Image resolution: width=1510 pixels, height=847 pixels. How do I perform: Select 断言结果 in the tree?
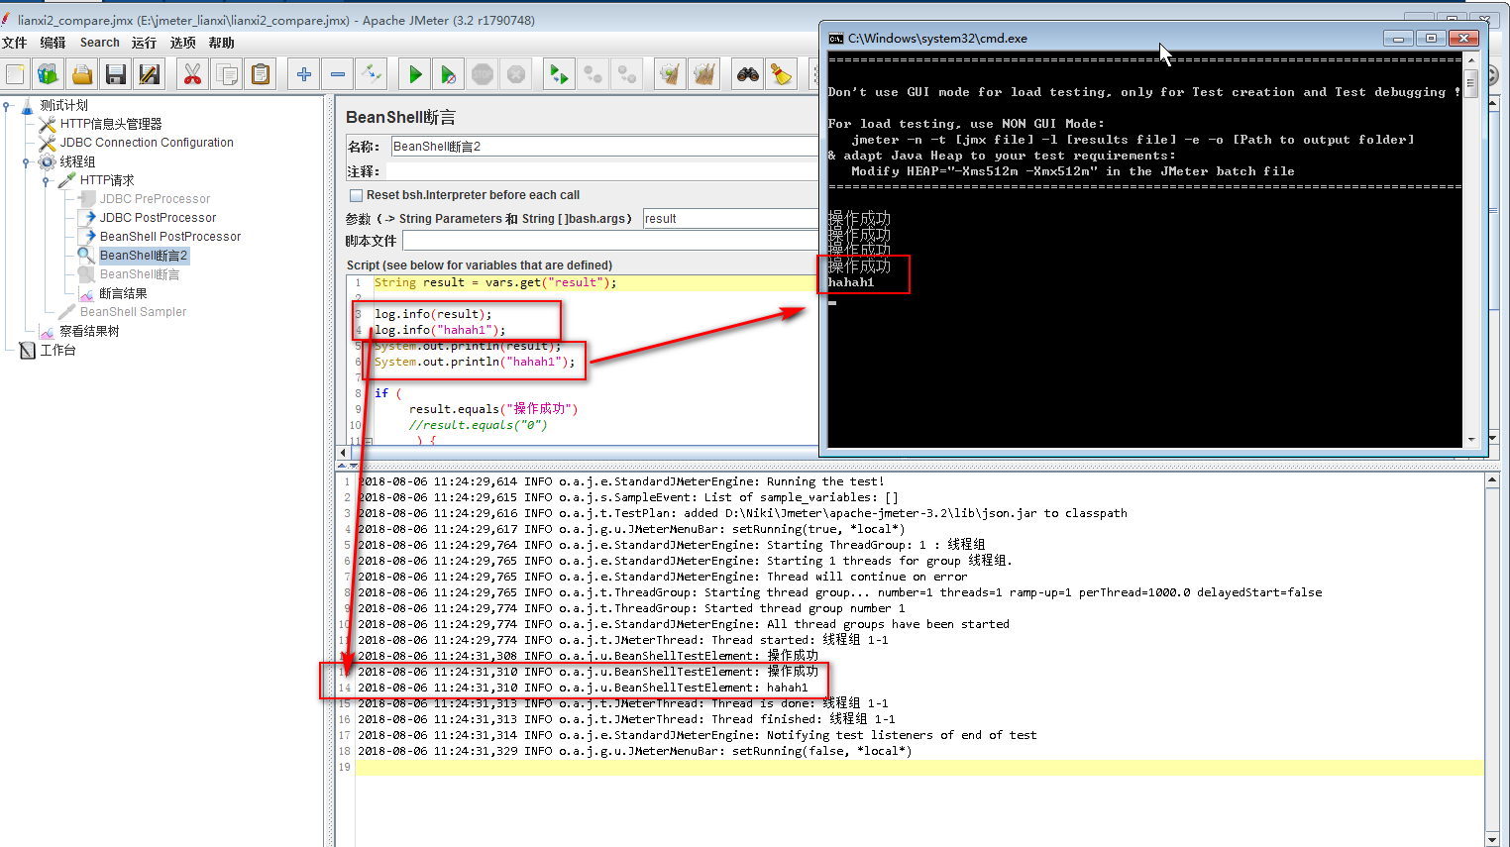(123, 293)
